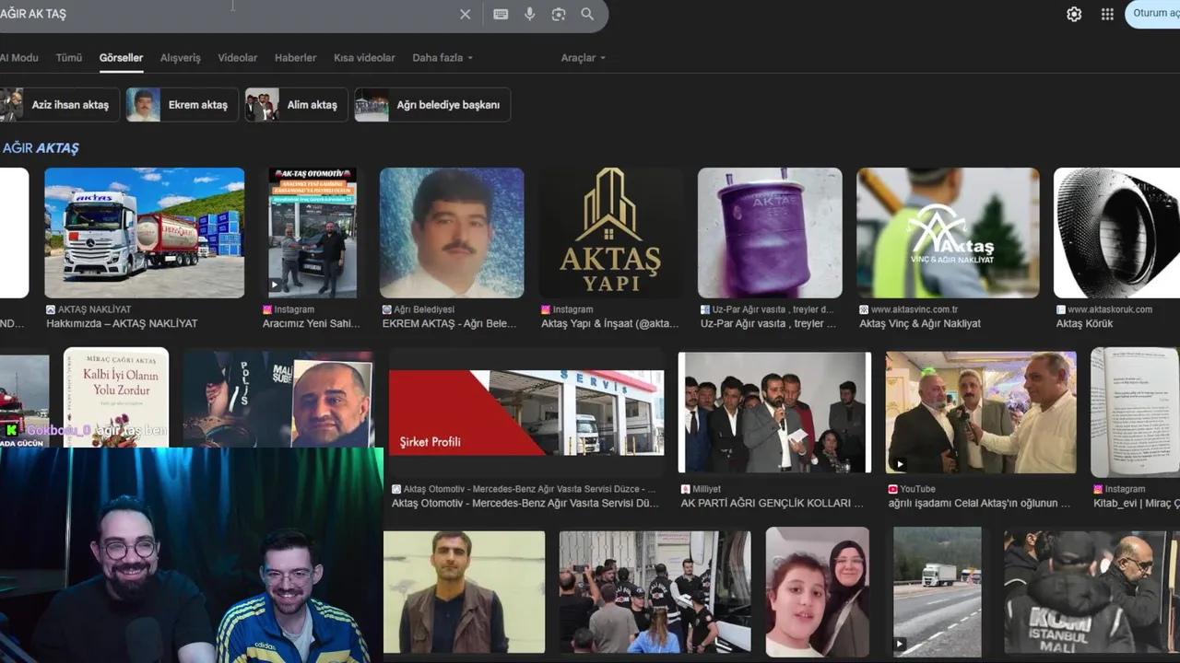Screen dimensions: 1180x663
Task: Clear the search box with the X icon
Action: (x=465, y=14)
